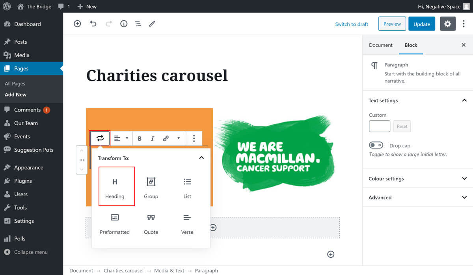
Task: Open block navigation list icon
Action: click(138, 24)
